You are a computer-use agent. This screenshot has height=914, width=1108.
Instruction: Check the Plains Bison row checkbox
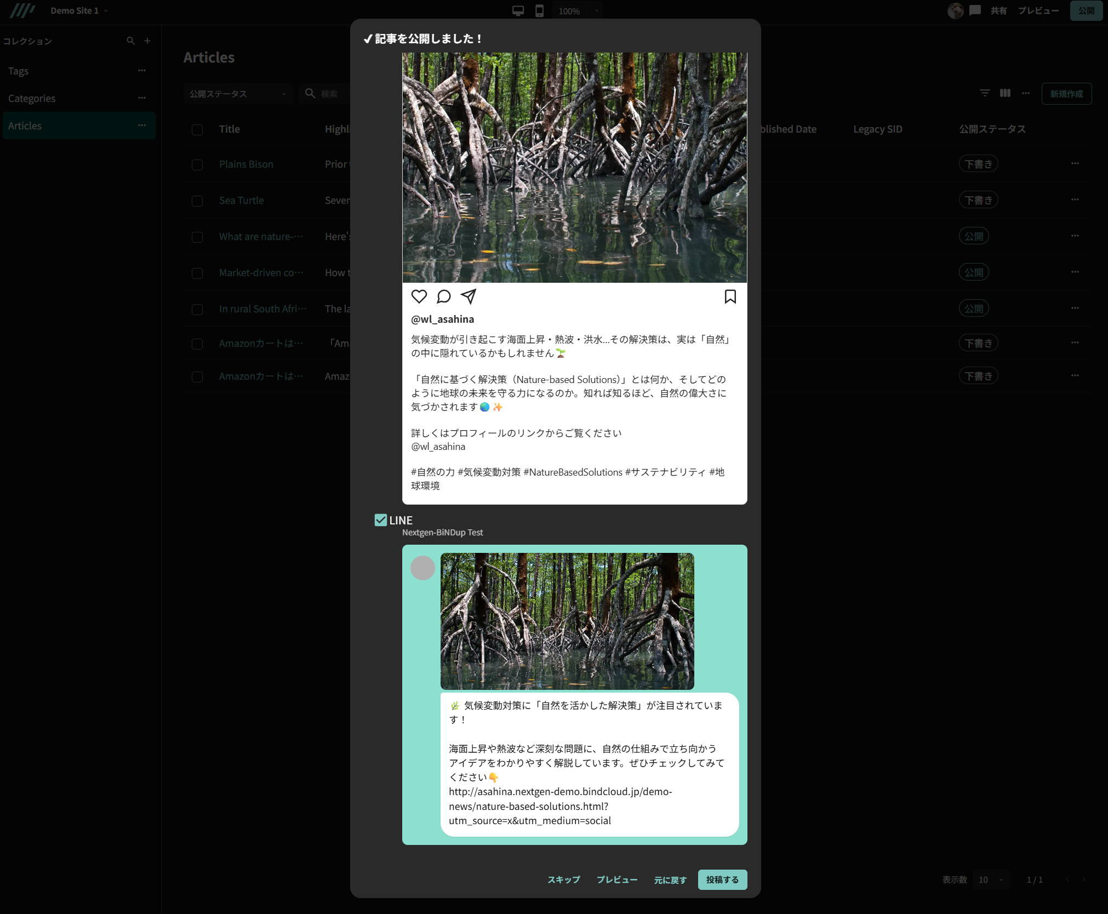click(x=197, y=165)
